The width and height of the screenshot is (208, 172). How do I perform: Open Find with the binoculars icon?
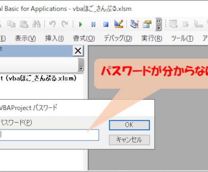(36, 24)
